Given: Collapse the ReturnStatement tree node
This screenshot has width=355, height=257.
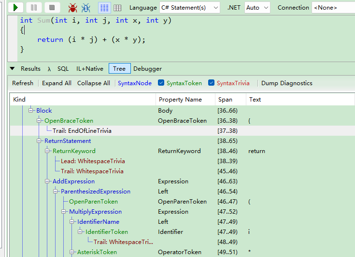Looking at the screenshot, I should point(39,141).
